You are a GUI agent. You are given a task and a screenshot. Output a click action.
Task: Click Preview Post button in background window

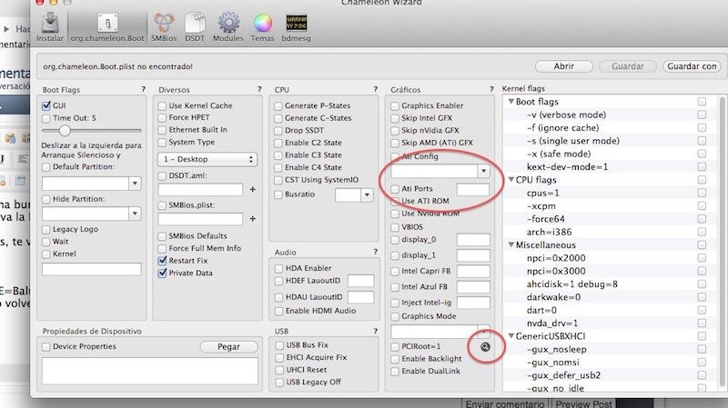click(583, 403)
